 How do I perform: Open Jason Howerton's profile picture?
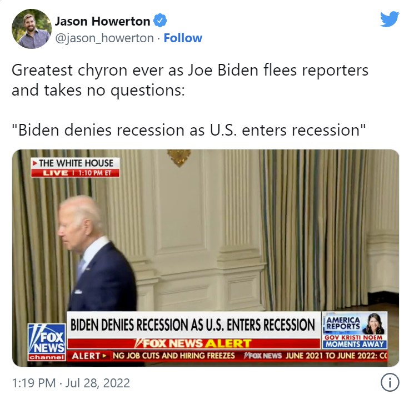pos(32,29)
